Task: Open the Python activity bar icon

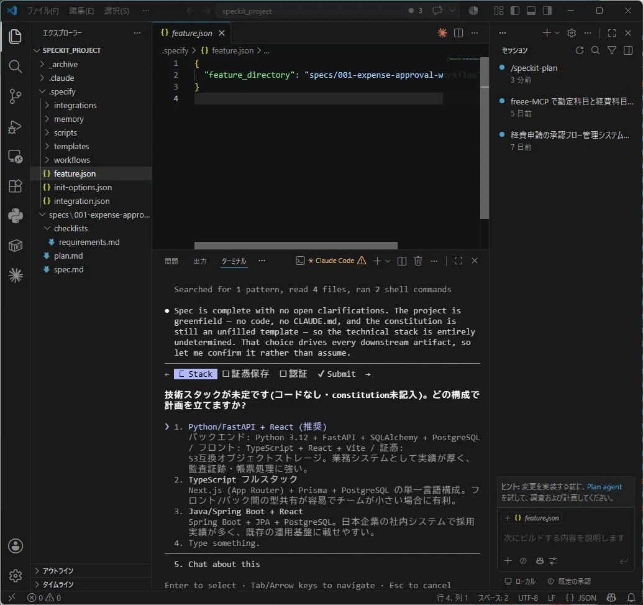Action: [15, 216]
